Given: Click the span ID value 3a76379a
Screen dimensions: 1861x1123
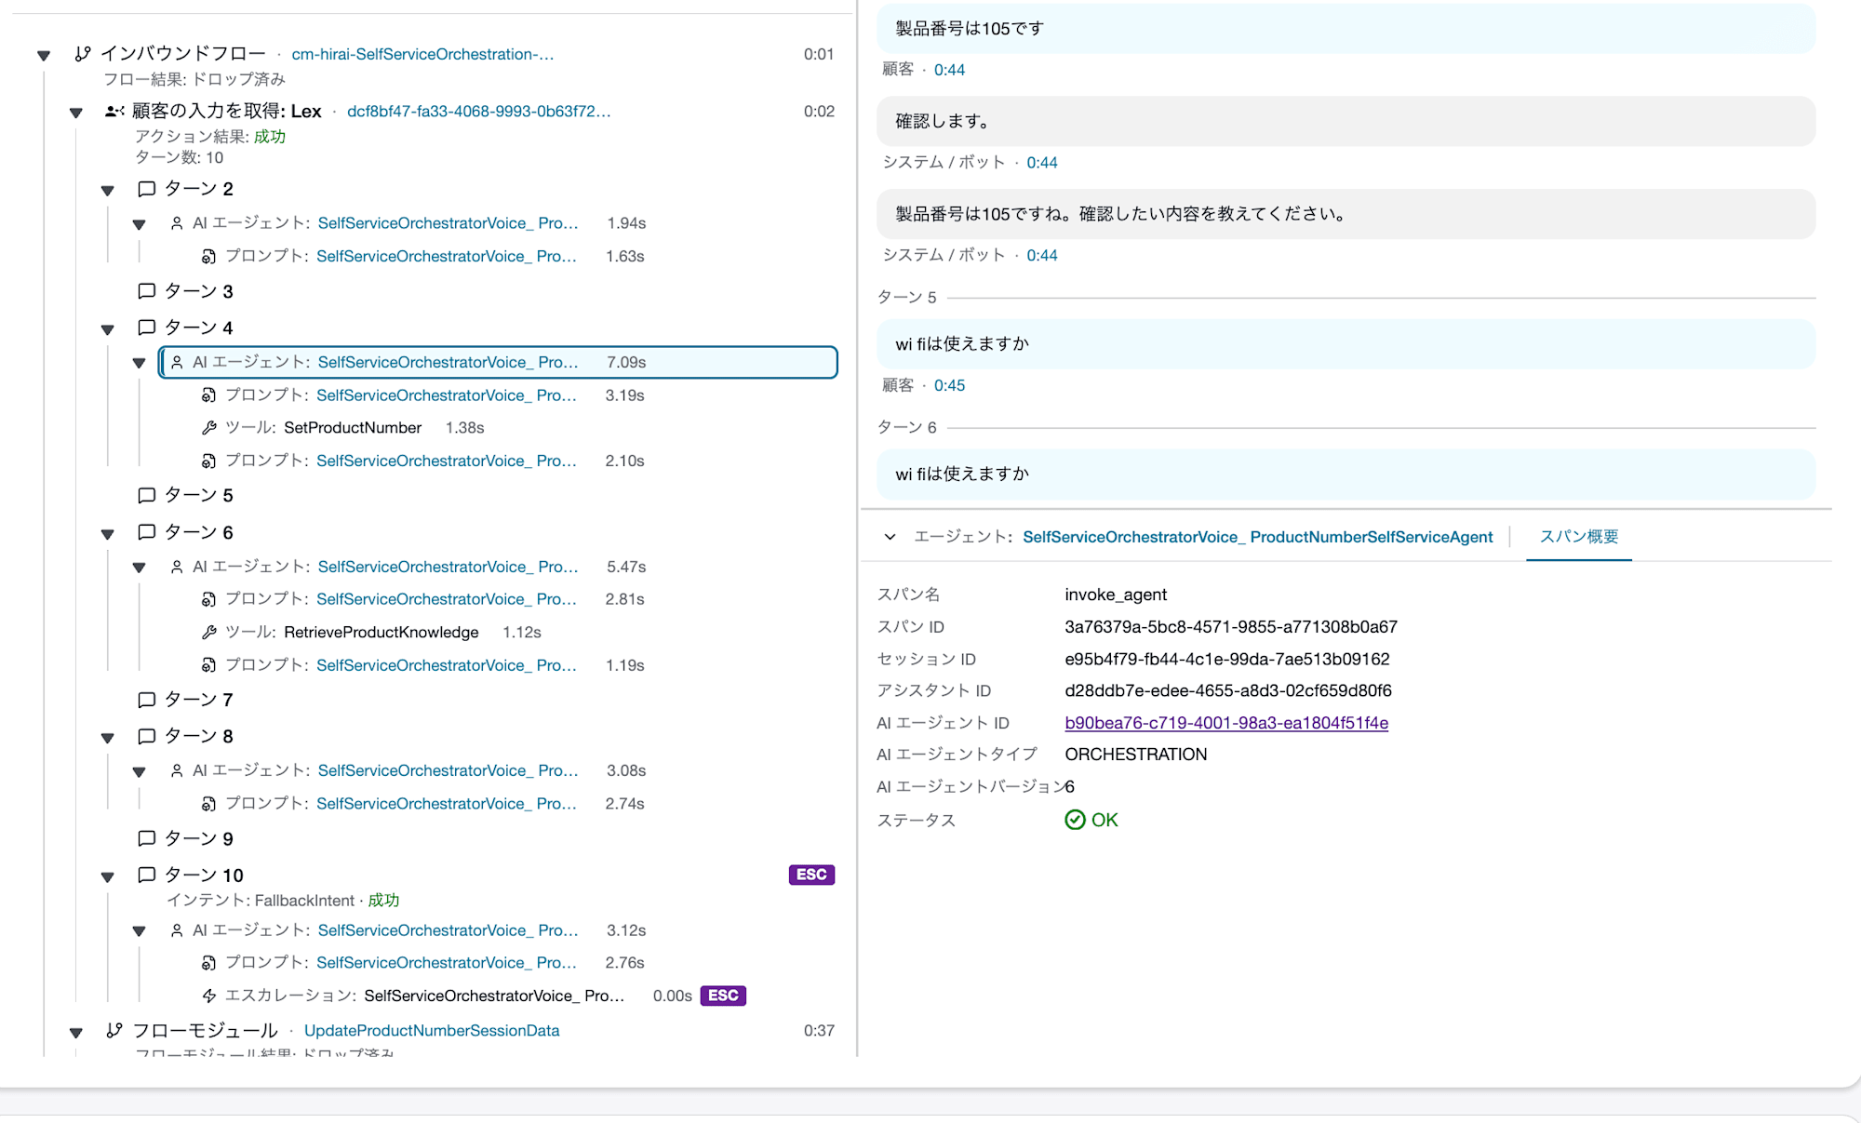Looking at the screenshot, I should pos(1231,627).
